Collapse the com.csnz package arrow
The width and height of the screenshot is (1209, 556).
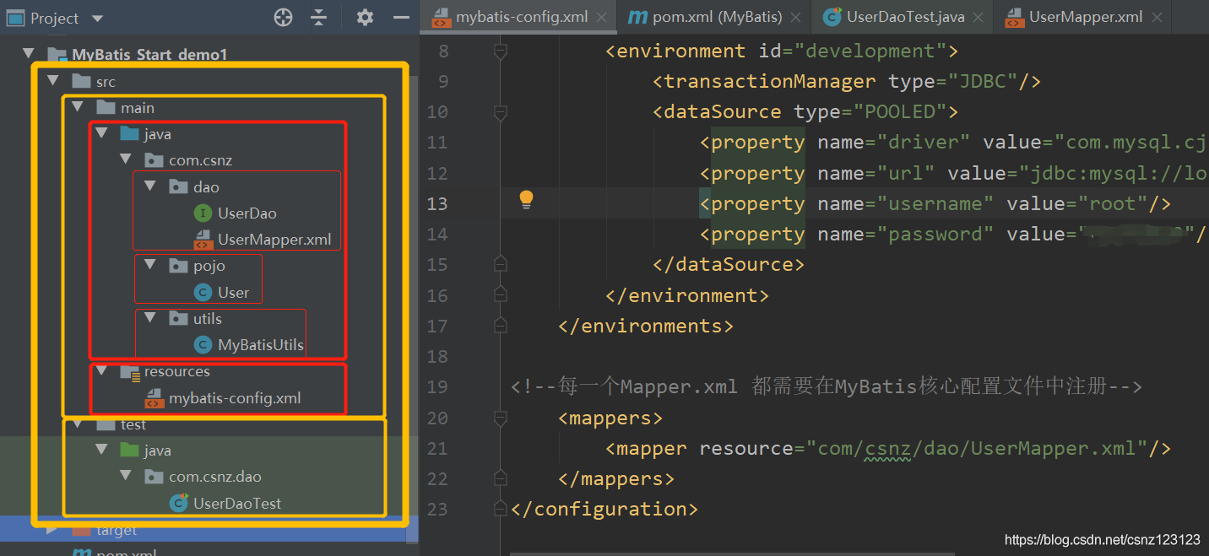(126, 159)
